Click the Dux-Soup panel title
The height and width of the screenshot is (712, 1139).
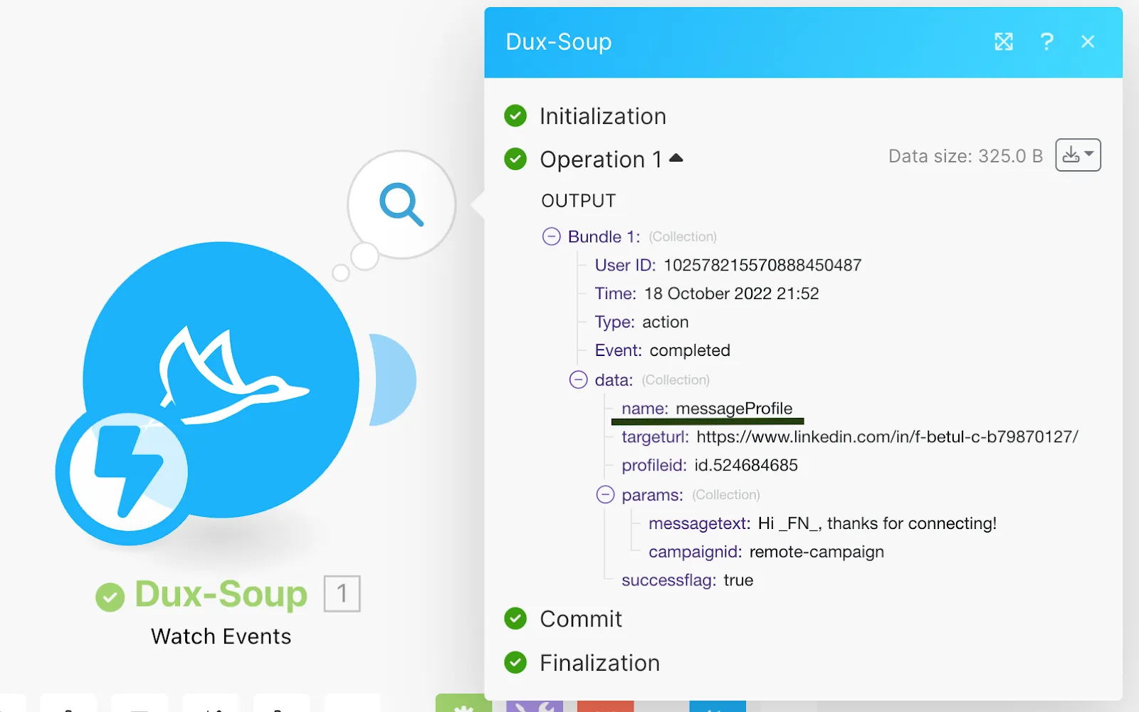pyautogui.click(x=558, y=42)
